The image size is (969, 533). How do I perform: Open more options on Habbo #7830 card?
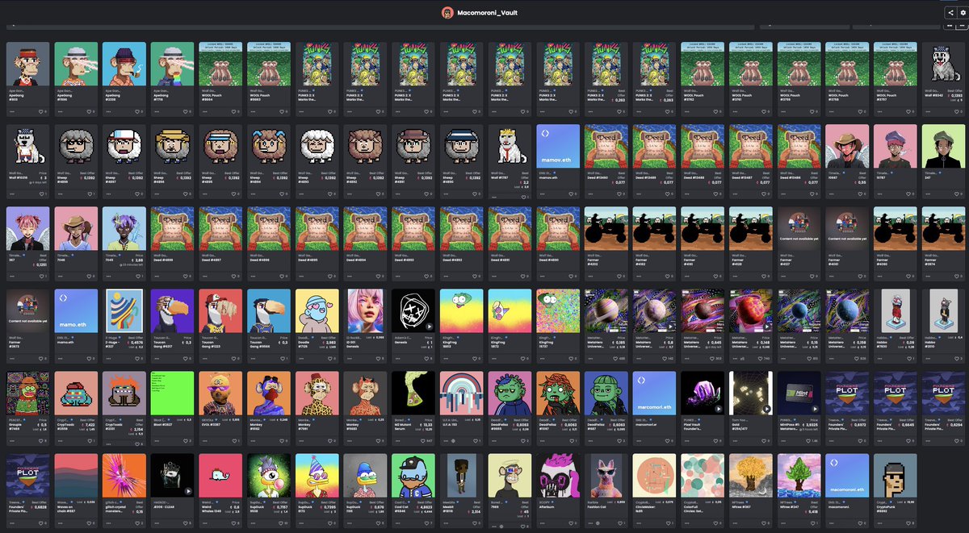pyautogui.click(x=882, y=358)
